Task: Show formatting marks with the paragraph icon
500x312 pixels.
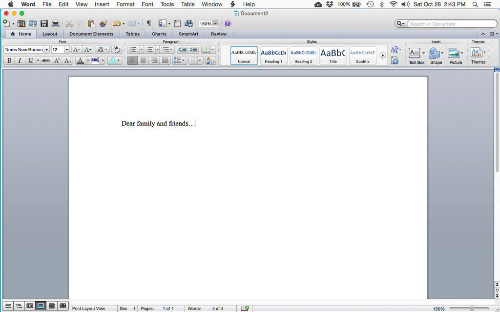Action: (149, 23)
